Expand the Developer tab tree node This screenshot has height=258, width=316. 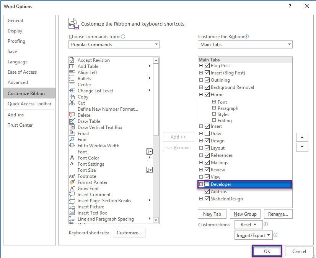pyautogui.click(x=201, y=184)
